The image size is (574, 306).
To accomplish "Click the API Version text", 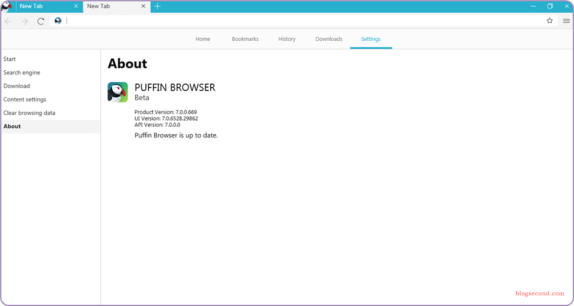I will 157,124.
